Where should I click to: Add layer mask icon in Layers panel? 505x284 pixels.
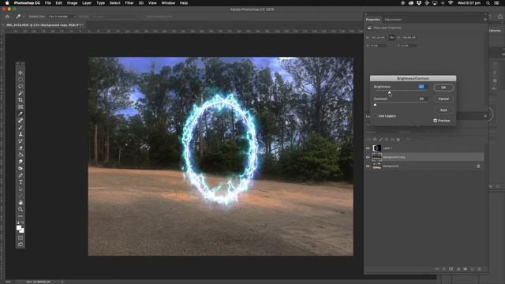(451, 269)
